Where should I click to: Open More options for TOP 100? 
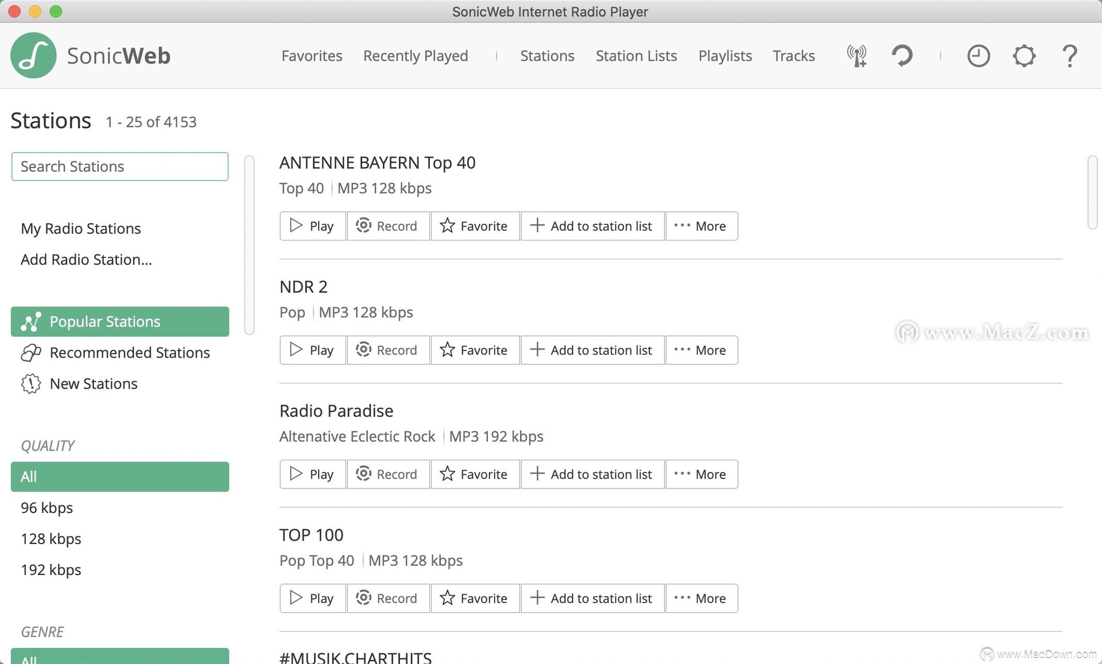click(x=701, y=598)
